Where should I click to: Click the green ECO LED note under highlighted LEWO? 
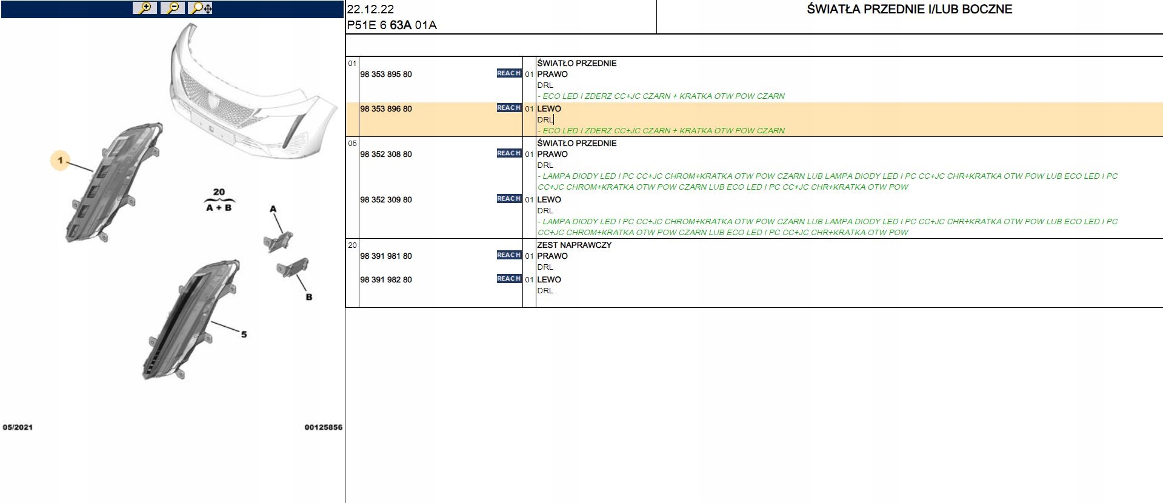click(661, 131)
